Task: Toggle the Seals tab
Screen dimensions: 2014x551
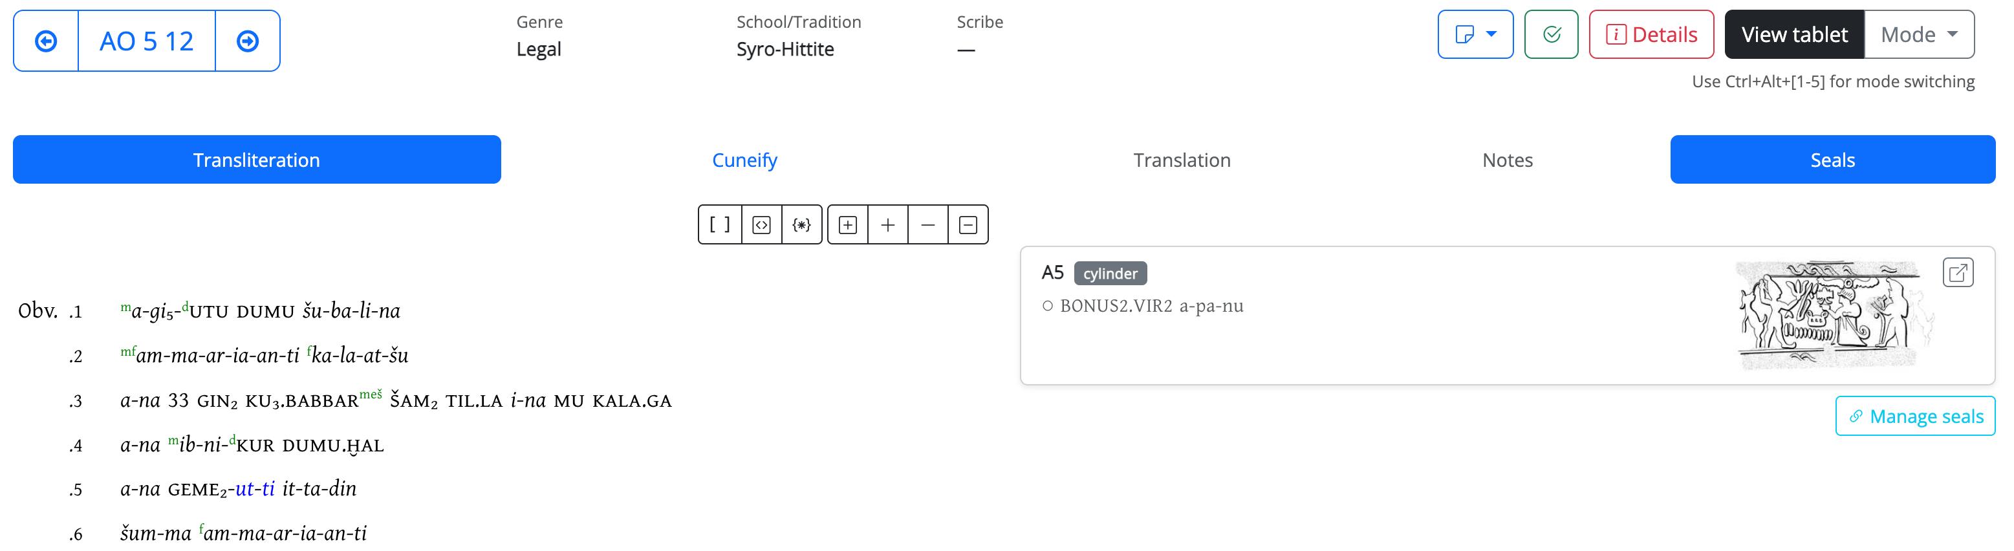Action: tap(1833, 160)
